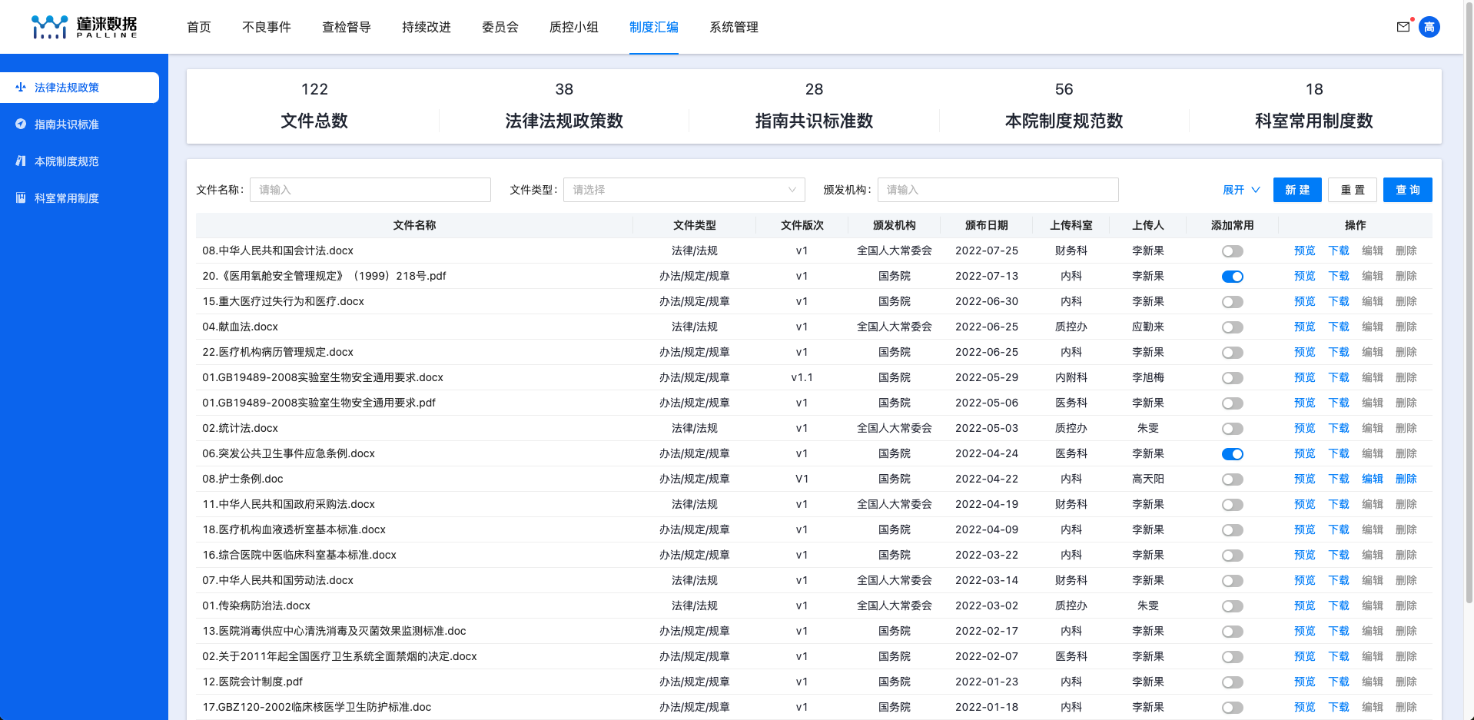The height and width of the screenshot is (720, 1474).
Task: Toggle 添加常用 for 02.统计法.docx
Action: (x=1233, y=429)
